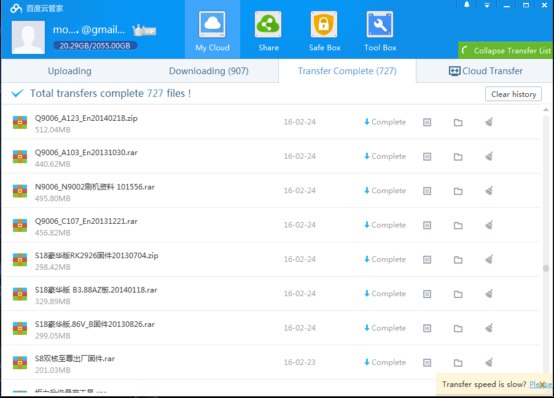Image resolution: width=554 pixels, height=398 pixels.
Task: Open file details for Q9006_C107_En20131221.rar
Action: click(427, 225)
